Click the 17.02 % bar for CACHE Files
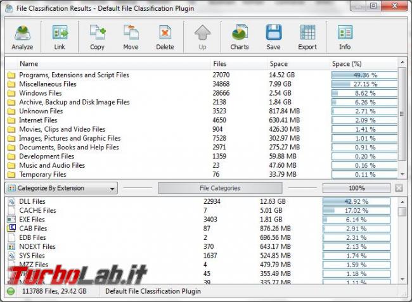Image resolution: width=412 pixels, height=302 pixels. pyautogui.click(x=356, y=211)
